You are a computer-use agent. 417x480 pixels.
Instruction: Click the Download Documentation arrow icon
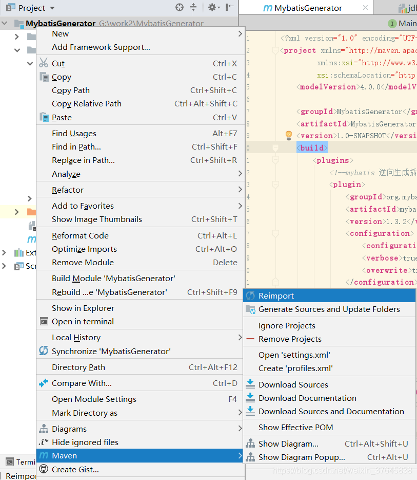pos(250,397)
